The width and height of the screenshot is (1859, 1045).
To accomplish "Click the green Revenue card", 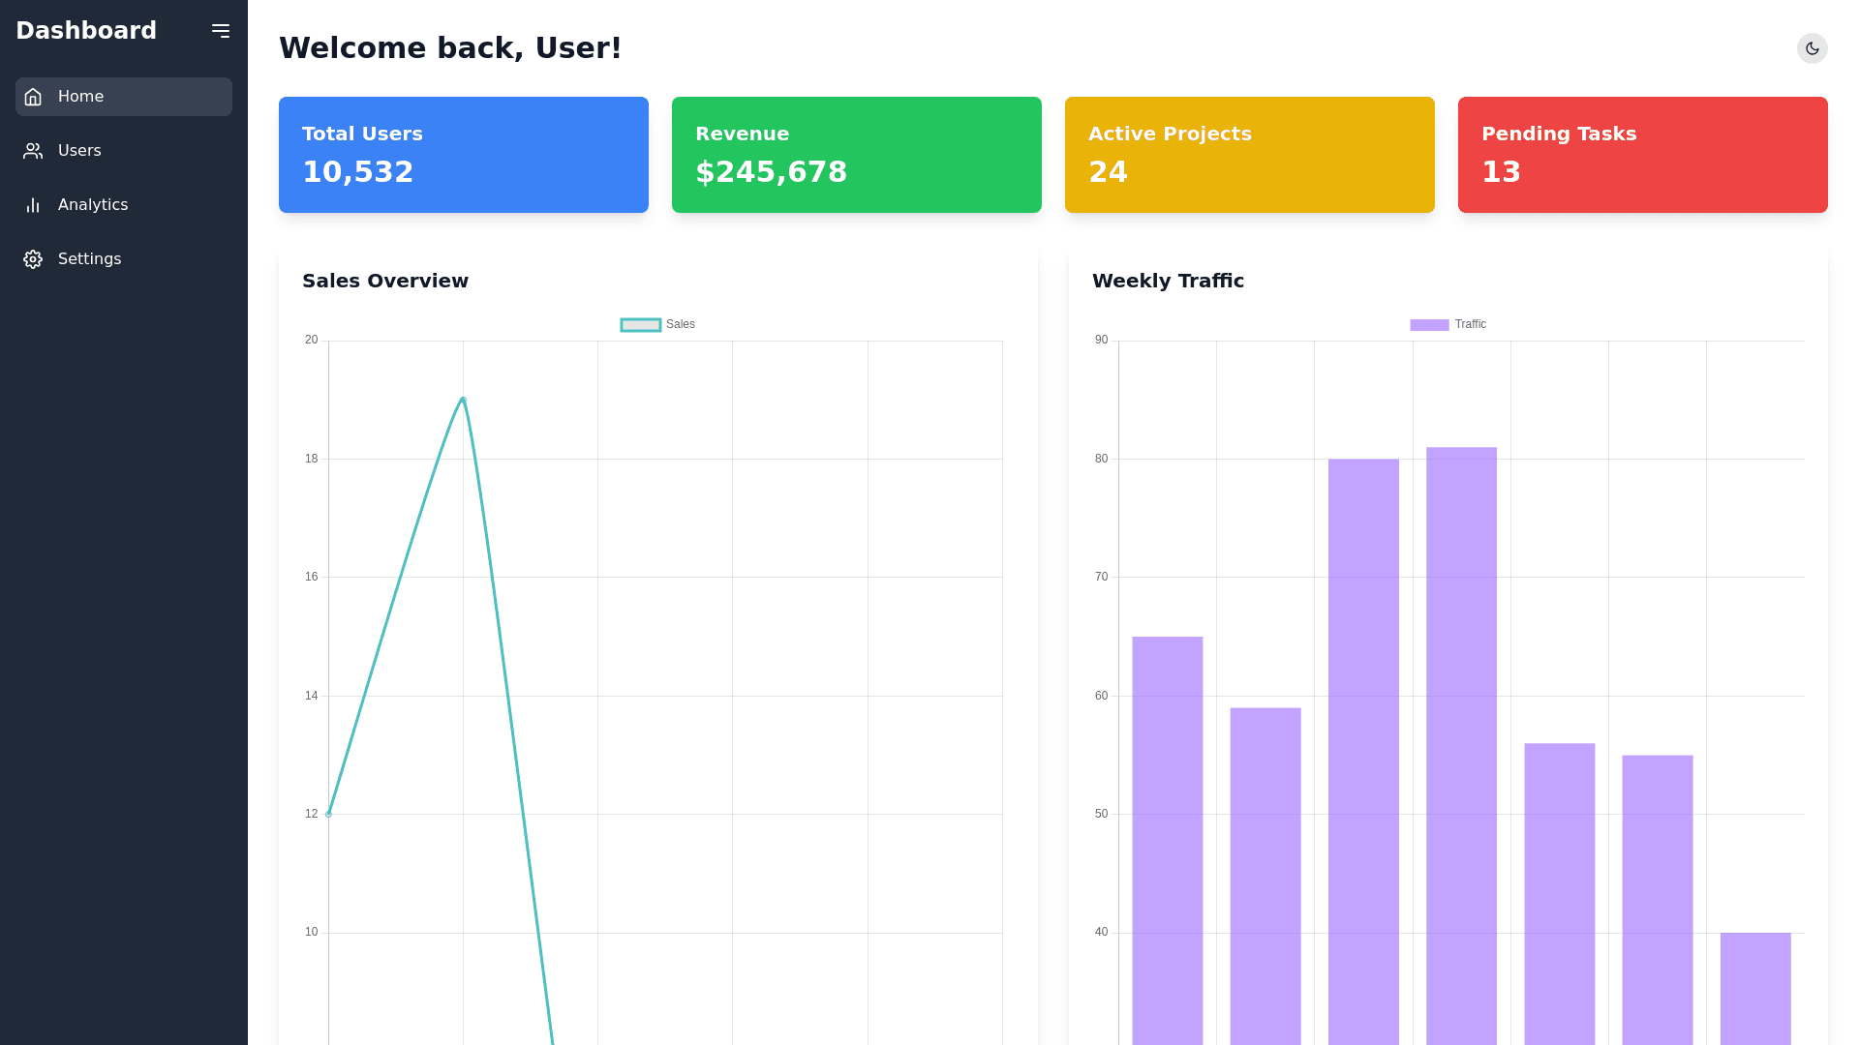I will click(x=856, y=154).
